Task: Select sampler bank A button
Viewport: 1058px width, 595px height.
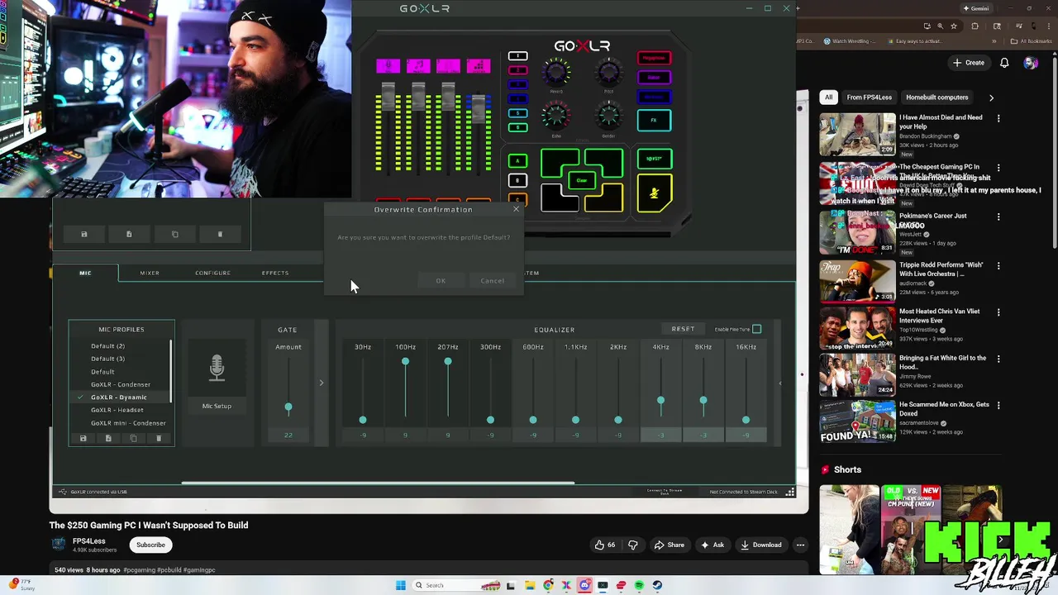Action: (517, 161)
